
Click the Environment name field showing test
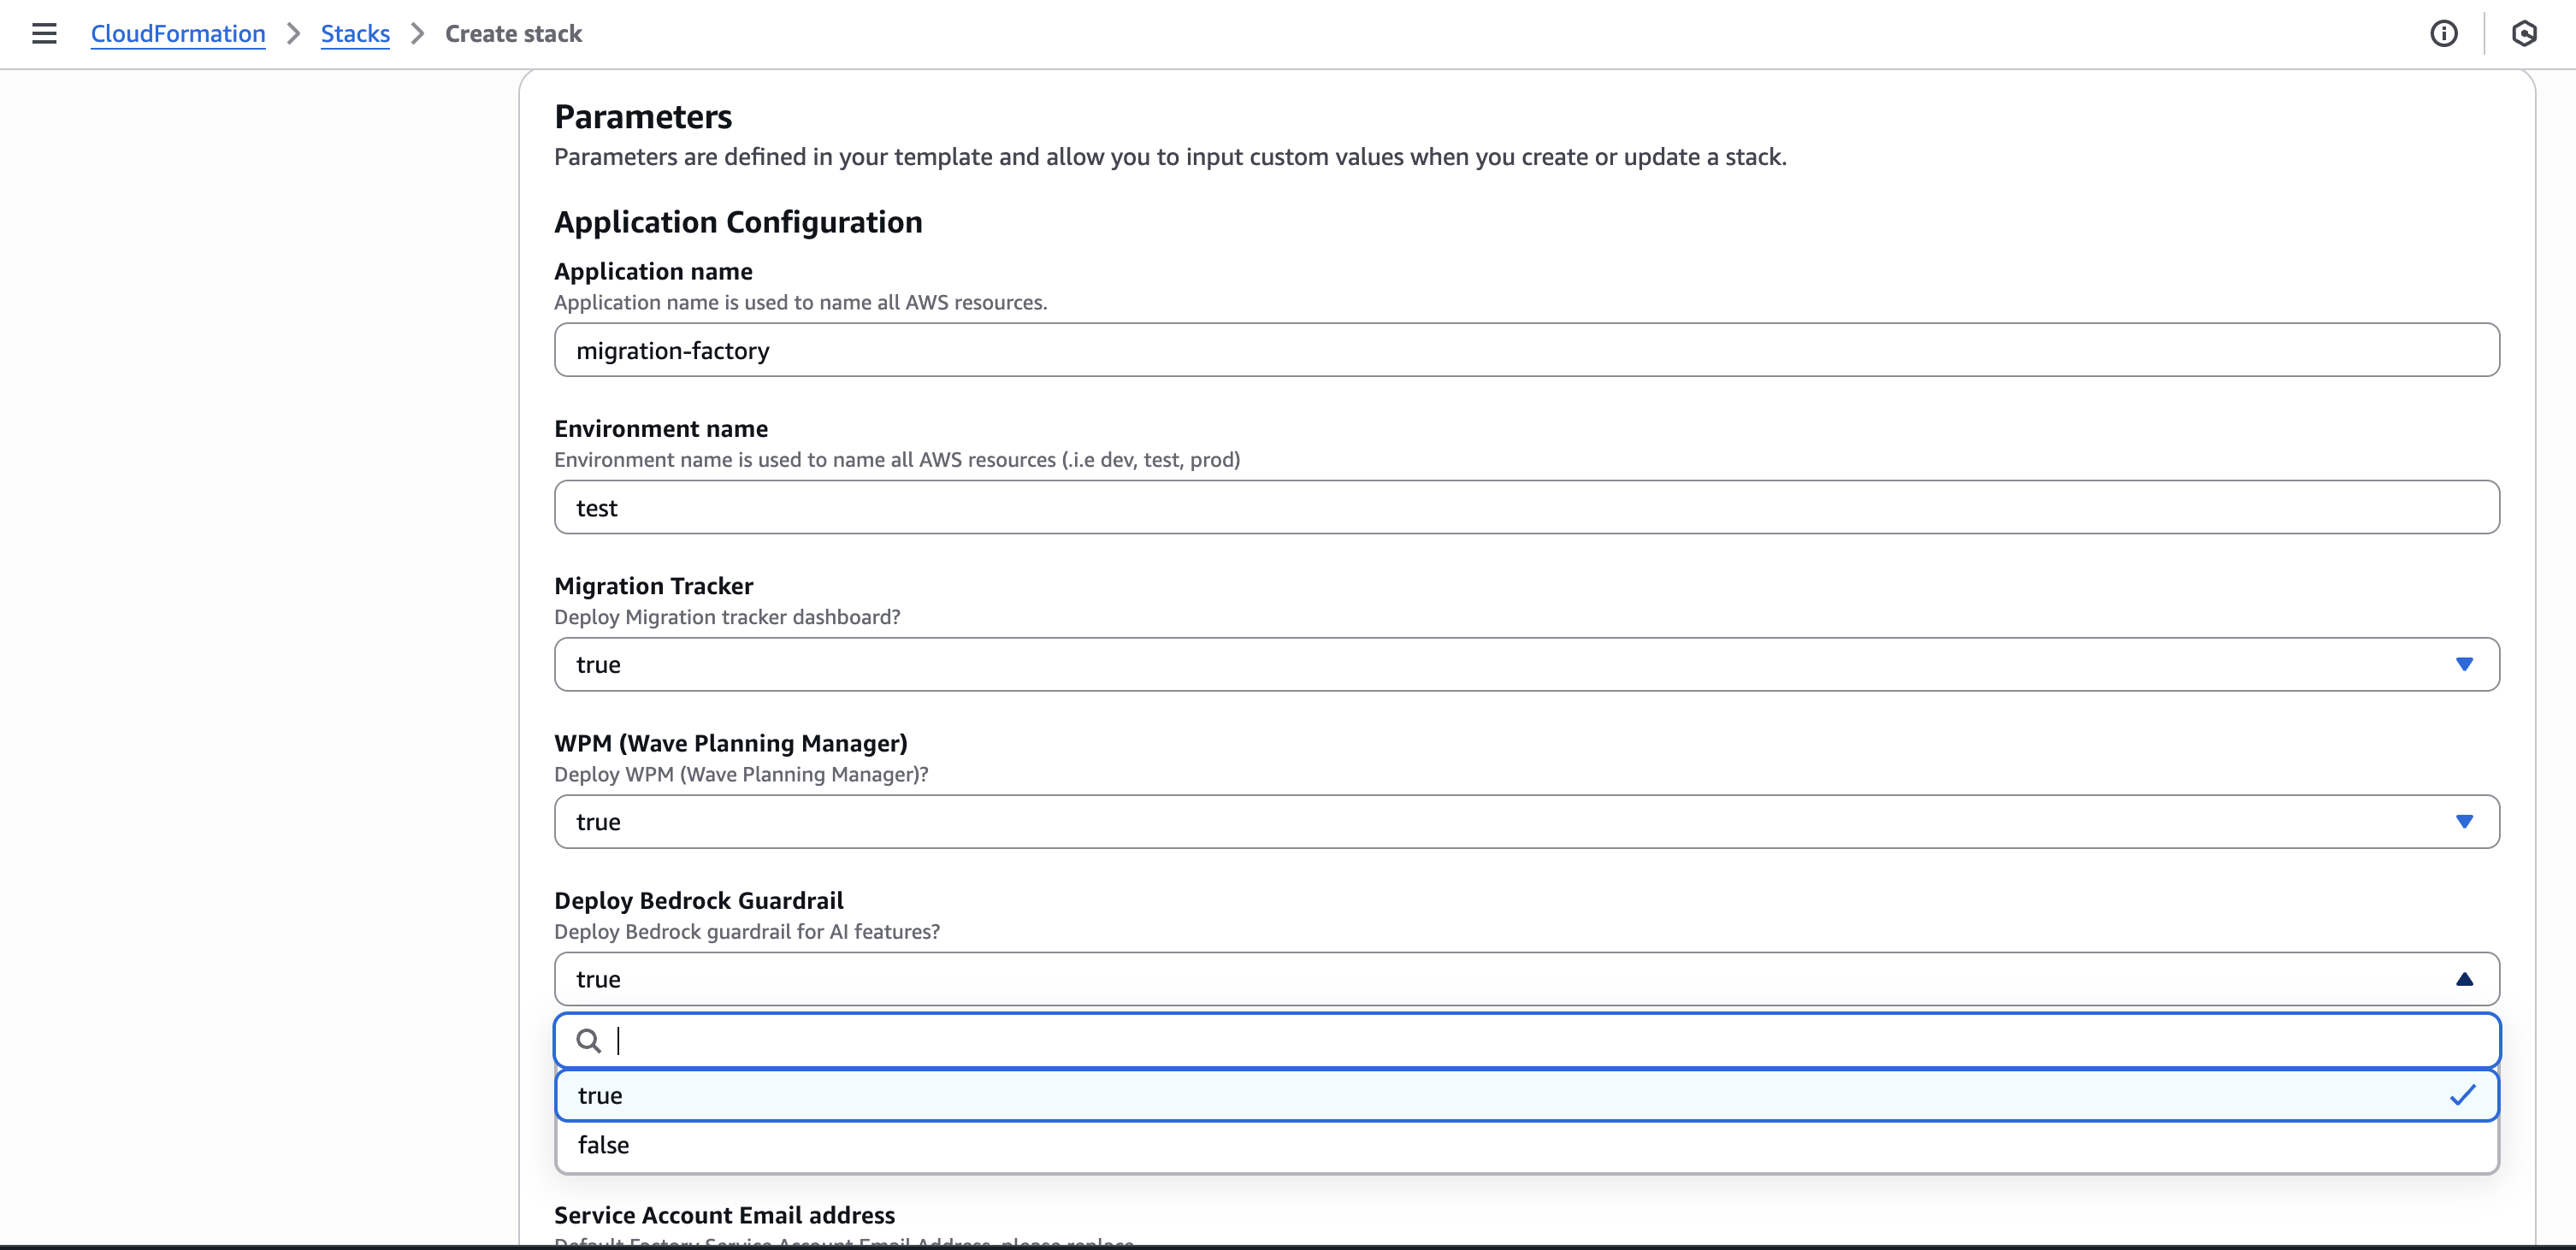[1527, 507]
